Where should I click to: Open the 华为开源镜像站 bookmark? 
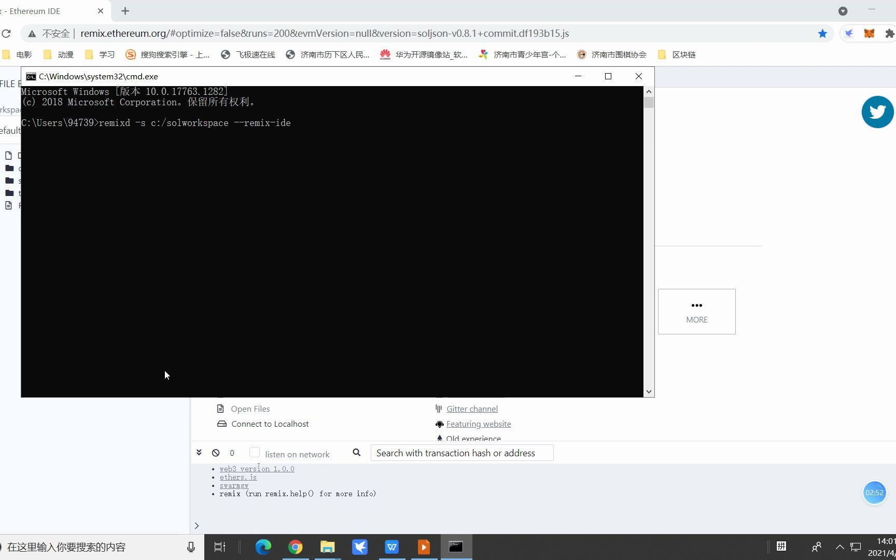tap(424, 54)
